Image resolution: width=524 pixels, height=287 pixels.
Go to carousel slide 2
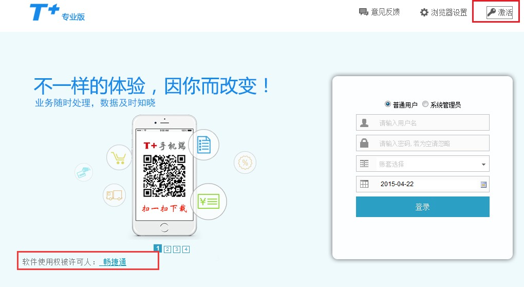pyautogui.click(x=168, y=249)
